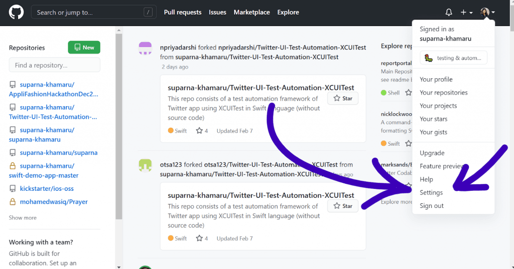Open suparna-khamaru/AppliFashionHackathonDec2 repository link

tap(53, 89)
